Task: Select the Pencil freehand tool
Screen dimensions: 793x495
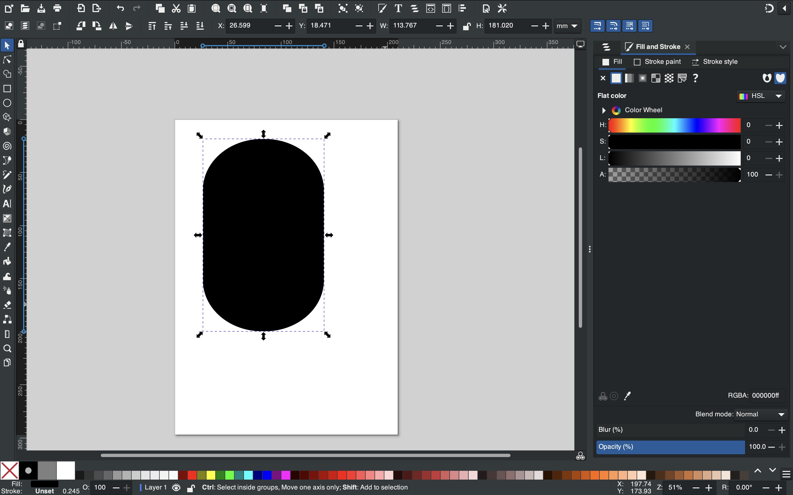Action: pos(7,175)
